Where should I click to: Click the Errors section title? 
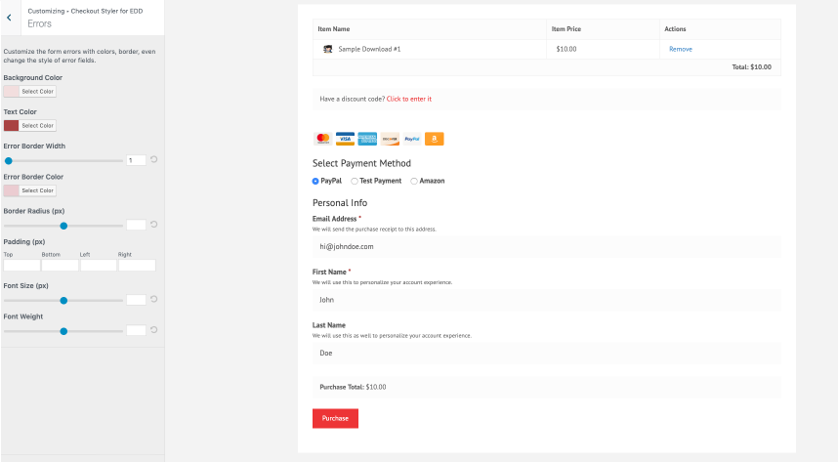click(x=39, y=23)
